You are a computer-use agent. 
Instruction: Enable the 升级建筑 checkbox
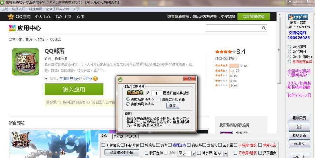click(x=103, y=145)
